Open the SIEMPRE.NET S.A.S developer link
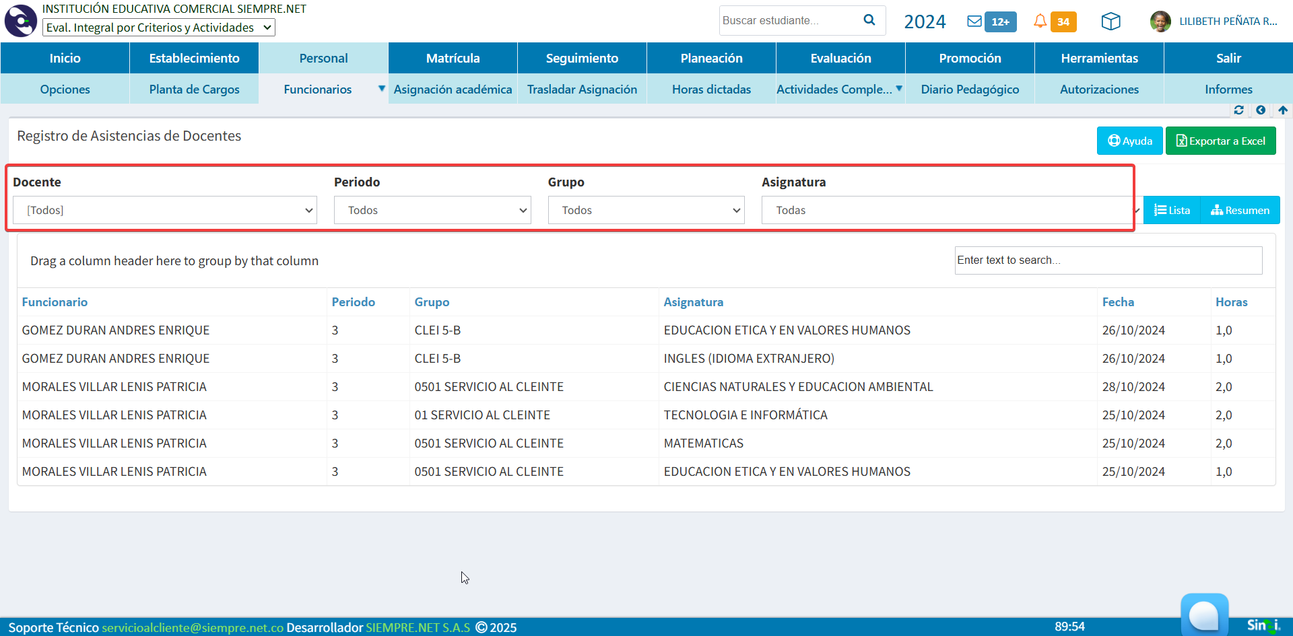This screenshot has height=636, width=1293. pyautogui.click(x=418, y=627)
